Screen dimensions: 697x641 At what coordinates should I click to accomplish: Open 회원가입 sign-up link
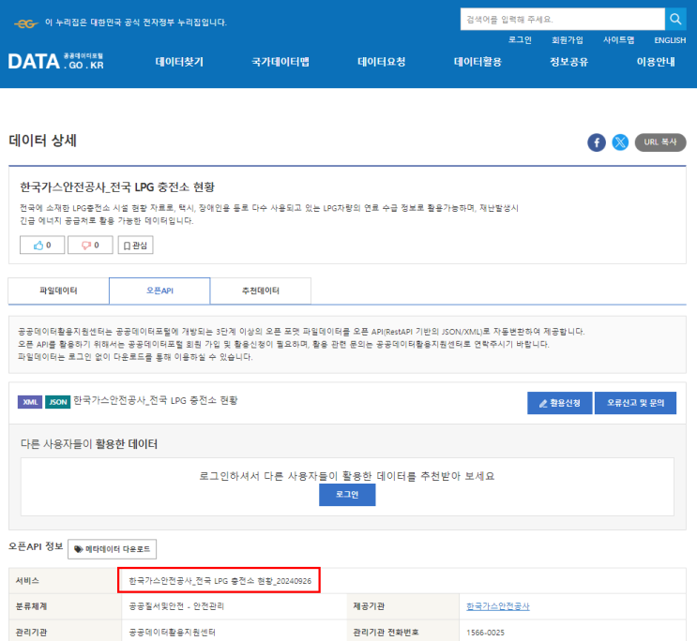[x=568, y=40]
